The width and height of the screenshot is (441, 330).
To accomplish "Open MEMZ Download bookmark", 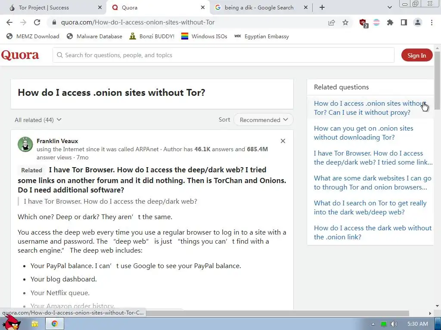I will click(33, 37).
